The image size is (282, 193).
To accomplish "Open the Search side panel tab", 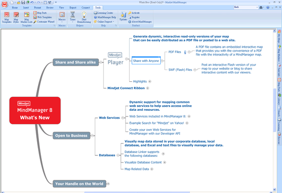I will point(279,111).
